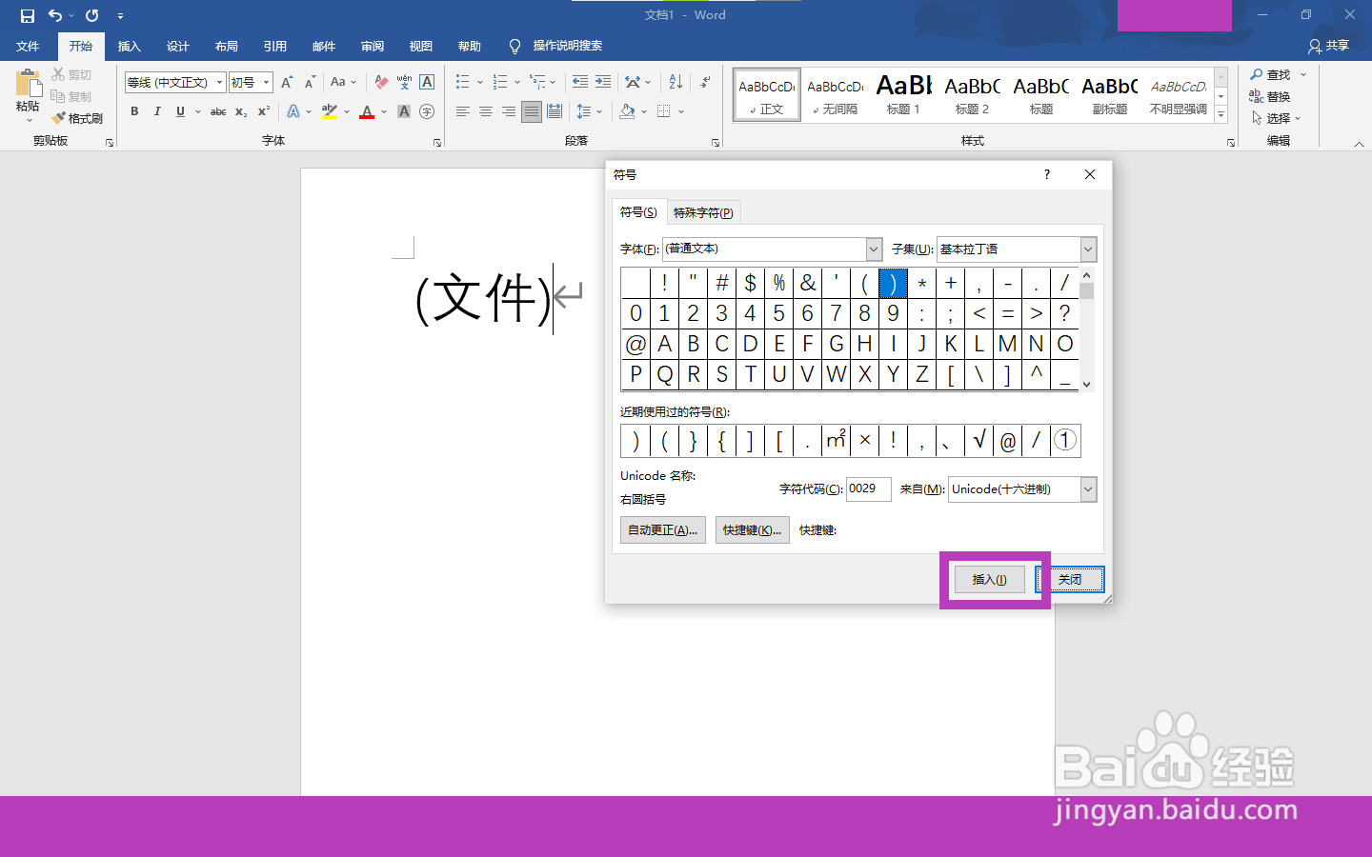Align text left

tap(462, 111)
